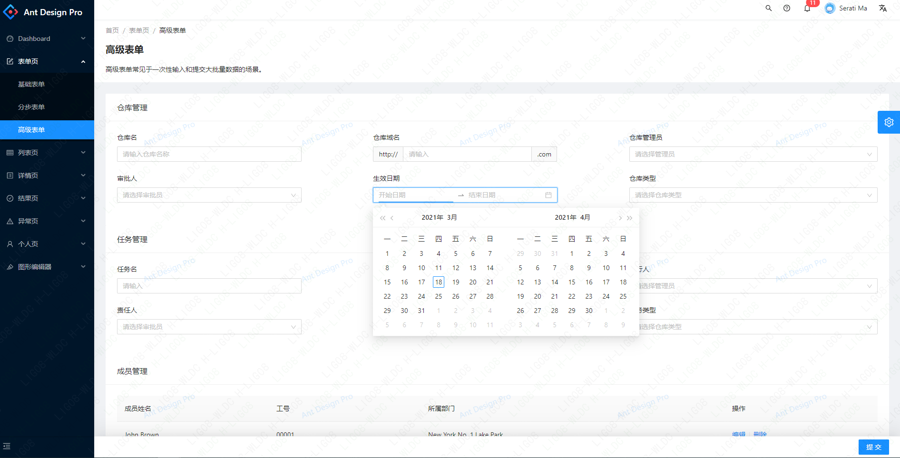Expand the 列表页 sidebar section
The width and height of the screenshot is (900, 458).
[x=47, y=152]
